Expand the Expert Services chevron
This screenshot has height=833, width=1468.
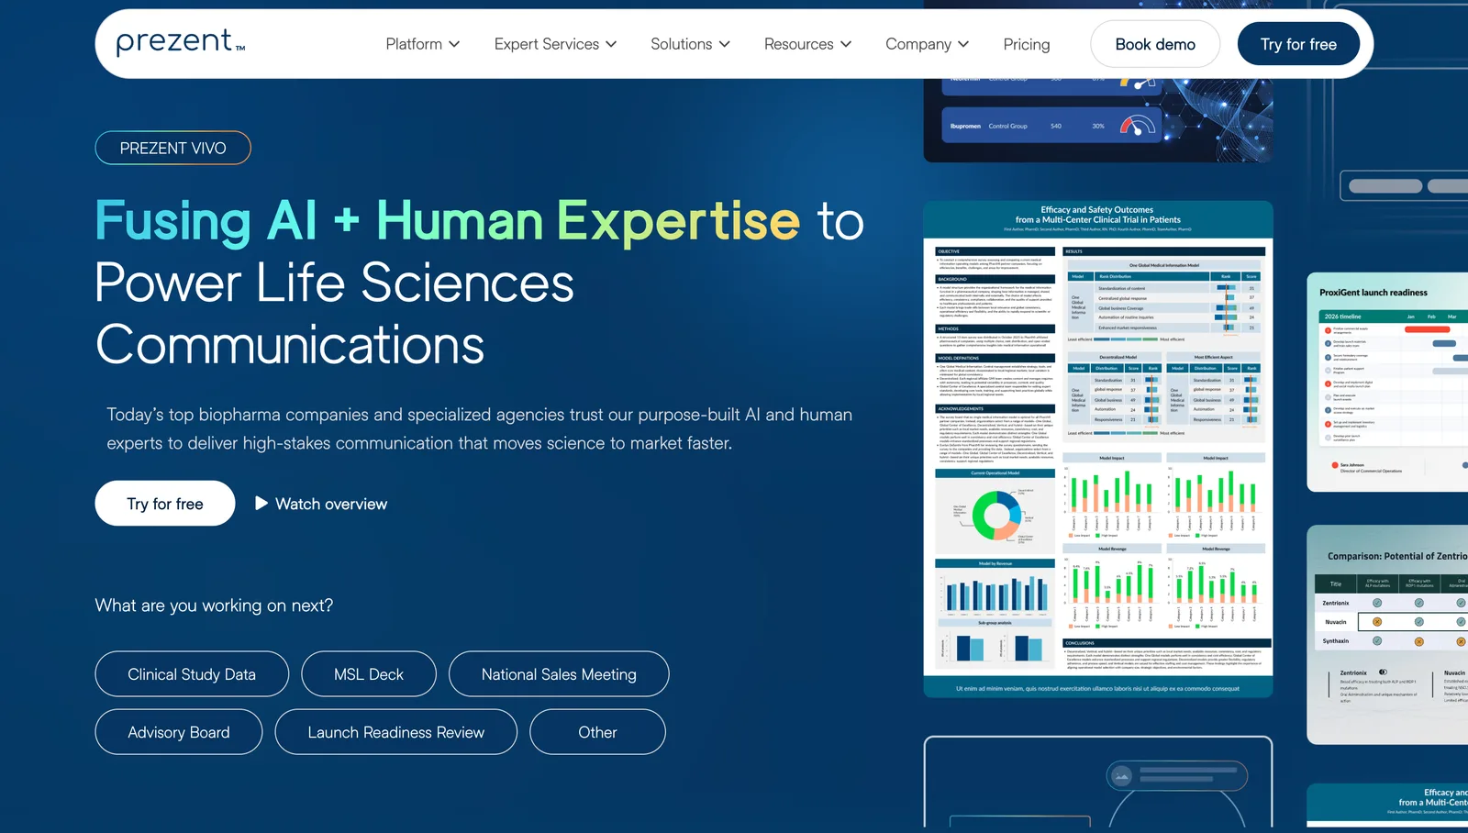(611, 44)
